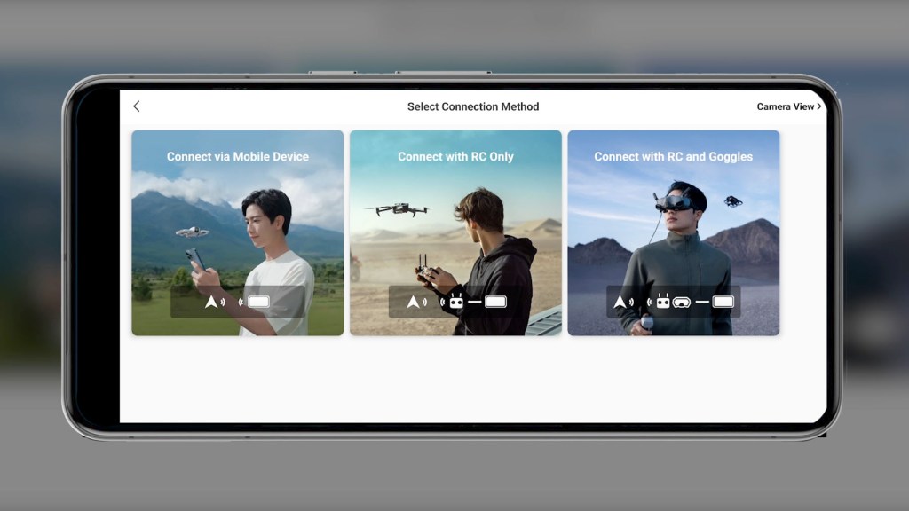The width and height of the screenshot is (909, 511).
Task: Click the drone icon in the RC and Goggles diagram
Action: (x=620, y=302)
